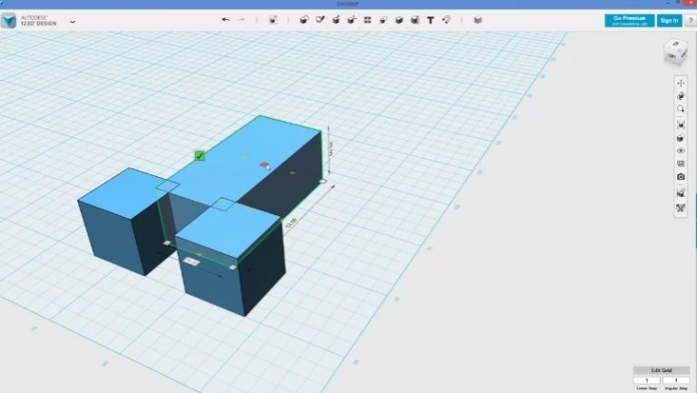Image resolution: width=697 pixels, height=393 pixels.
Task: Open the Help question mark menu
Action: [691, 21]
